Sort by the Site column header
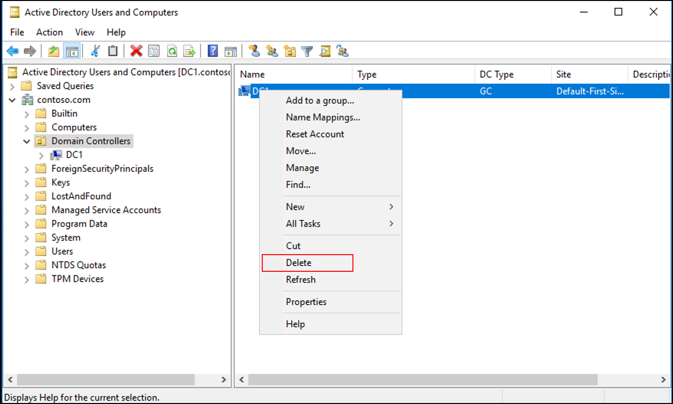This screenshot has height=404, width=673. pyautogui.click(x=589, y=74)
